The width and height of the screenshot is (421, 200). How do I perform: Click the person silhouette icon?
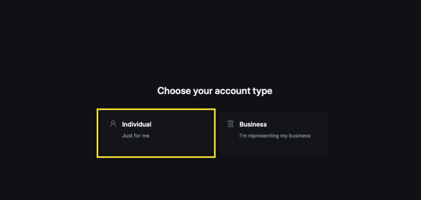113,123
